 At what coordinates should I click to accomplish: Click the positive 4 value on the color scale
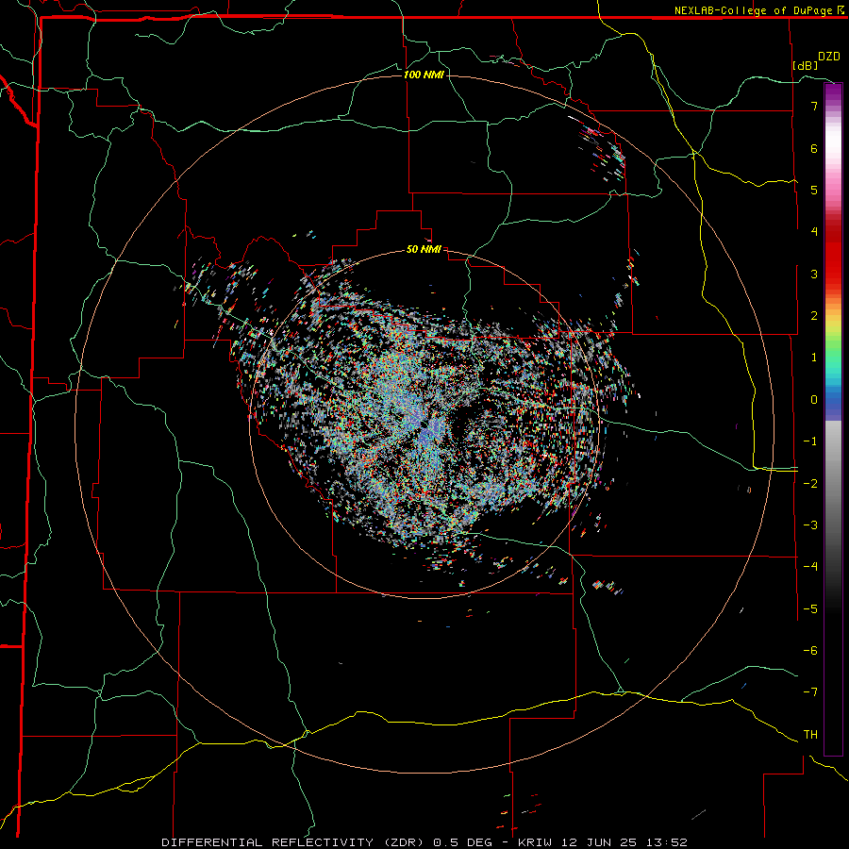[x=814, y=232]
